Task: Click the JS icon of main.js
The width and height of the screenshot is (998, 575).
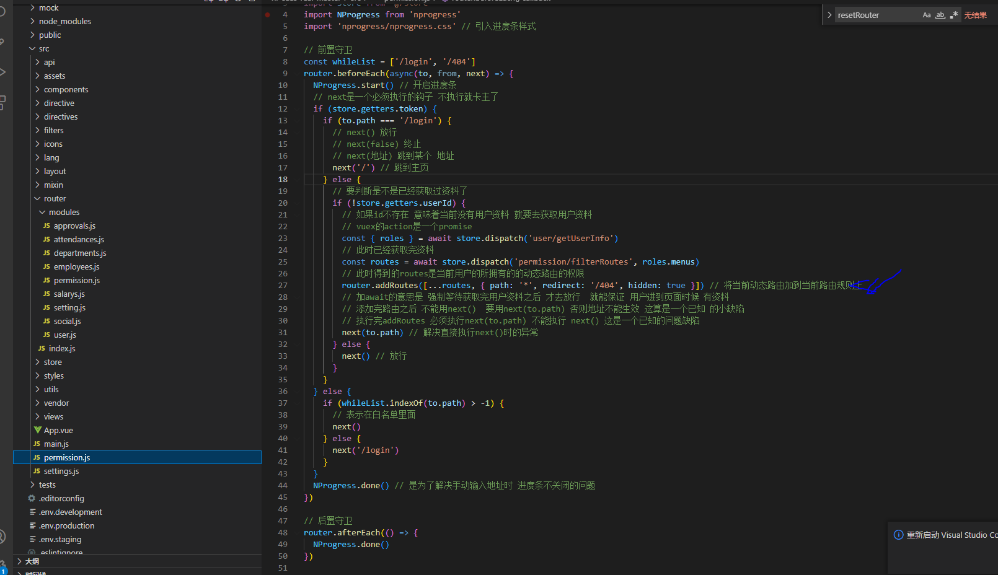Action: 37,444
